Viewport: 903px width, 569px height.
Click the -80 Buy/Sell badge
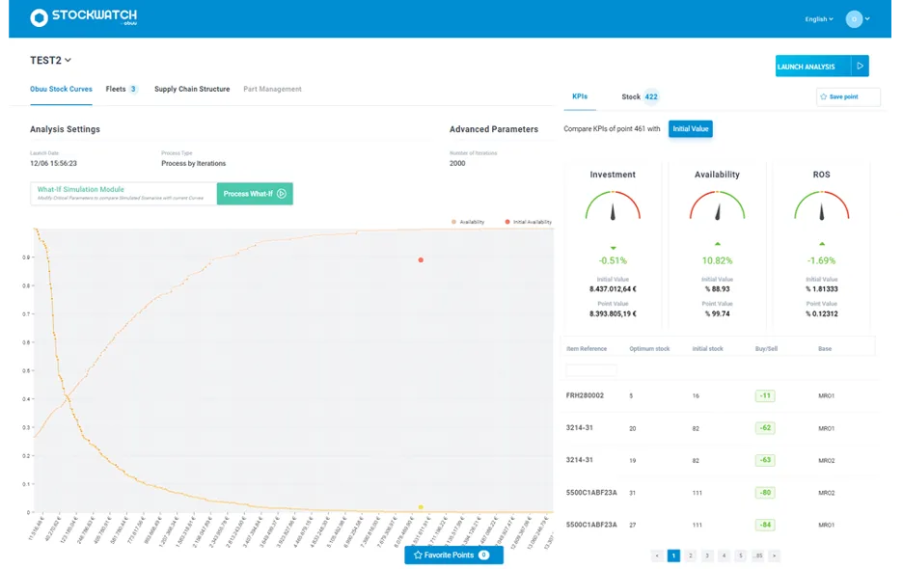tap(765, 493)
